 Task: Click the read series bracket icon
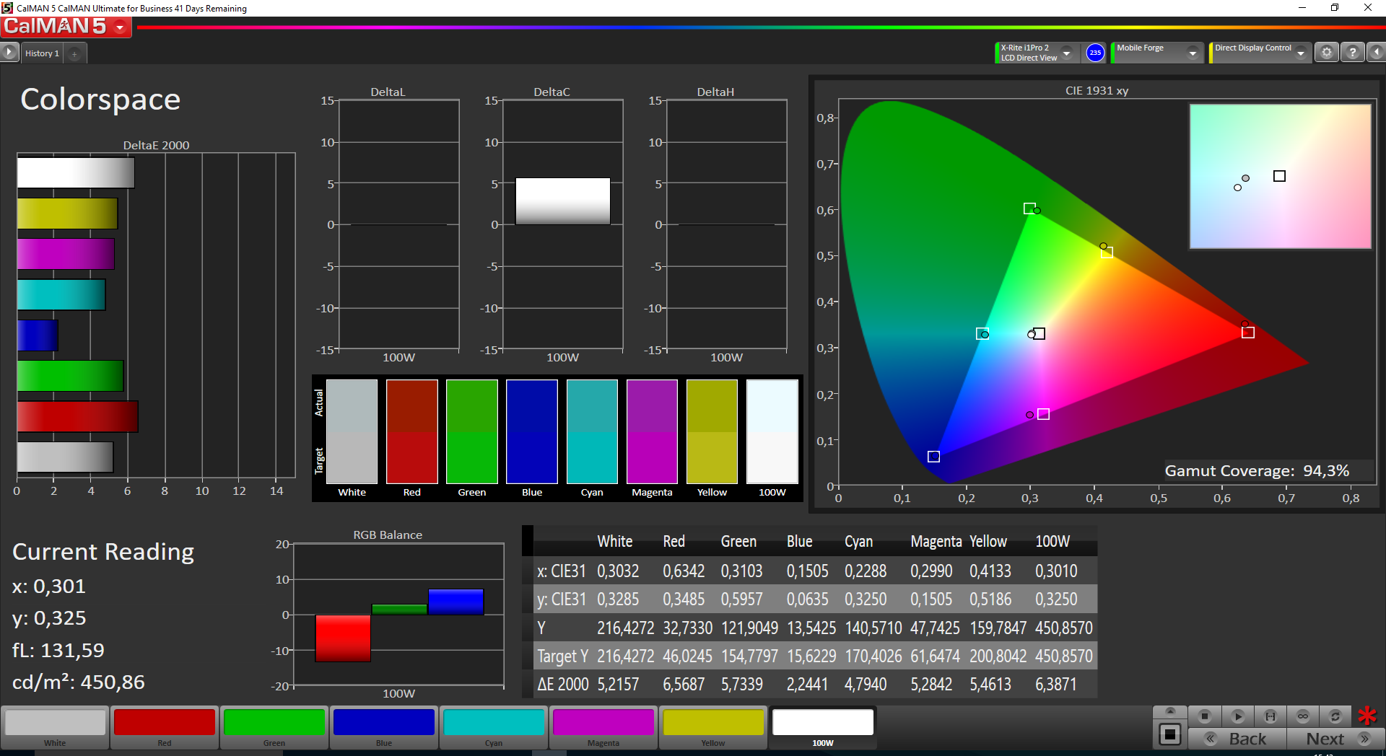[1270, 716]
